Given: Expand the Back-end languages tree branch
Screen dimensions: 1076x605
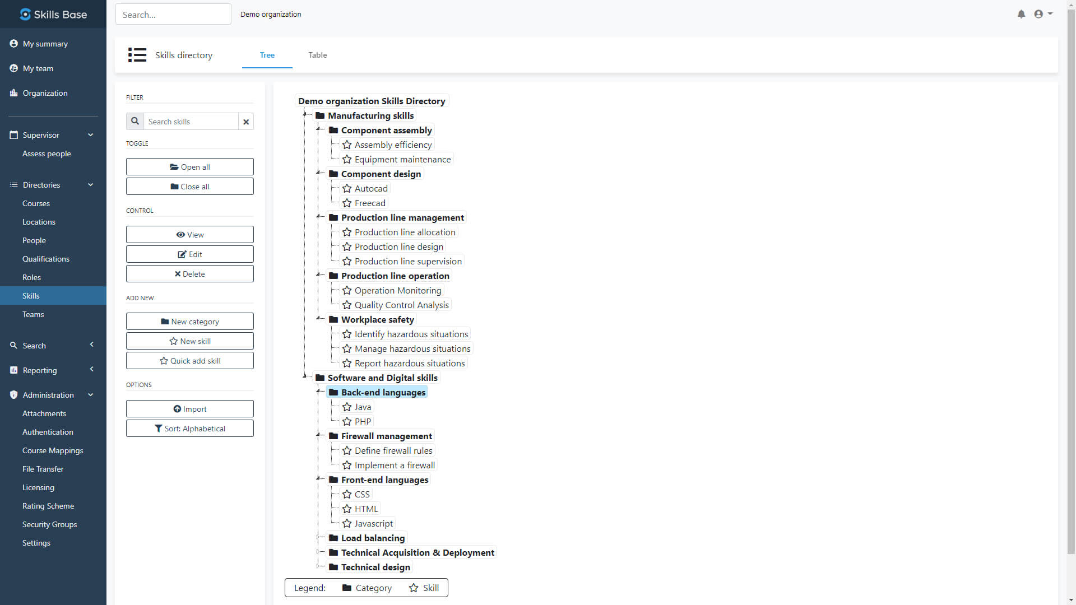Looking at the screenshot, I should coord(318,391).
